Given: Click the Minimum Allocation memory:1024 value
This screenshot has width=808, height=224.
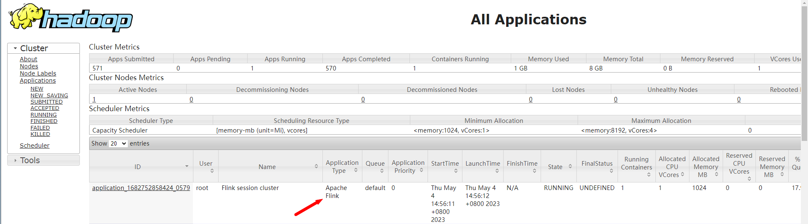Looking at the screenshot, I should coord(452,130).
